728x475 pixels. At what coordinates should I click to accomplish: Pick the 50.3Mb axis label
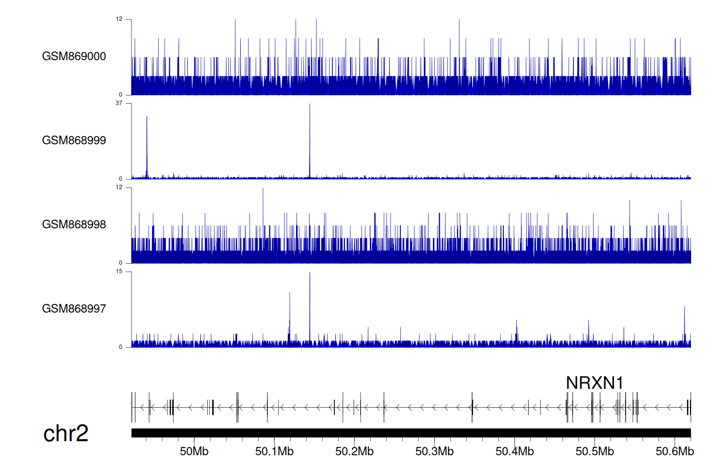434,451
